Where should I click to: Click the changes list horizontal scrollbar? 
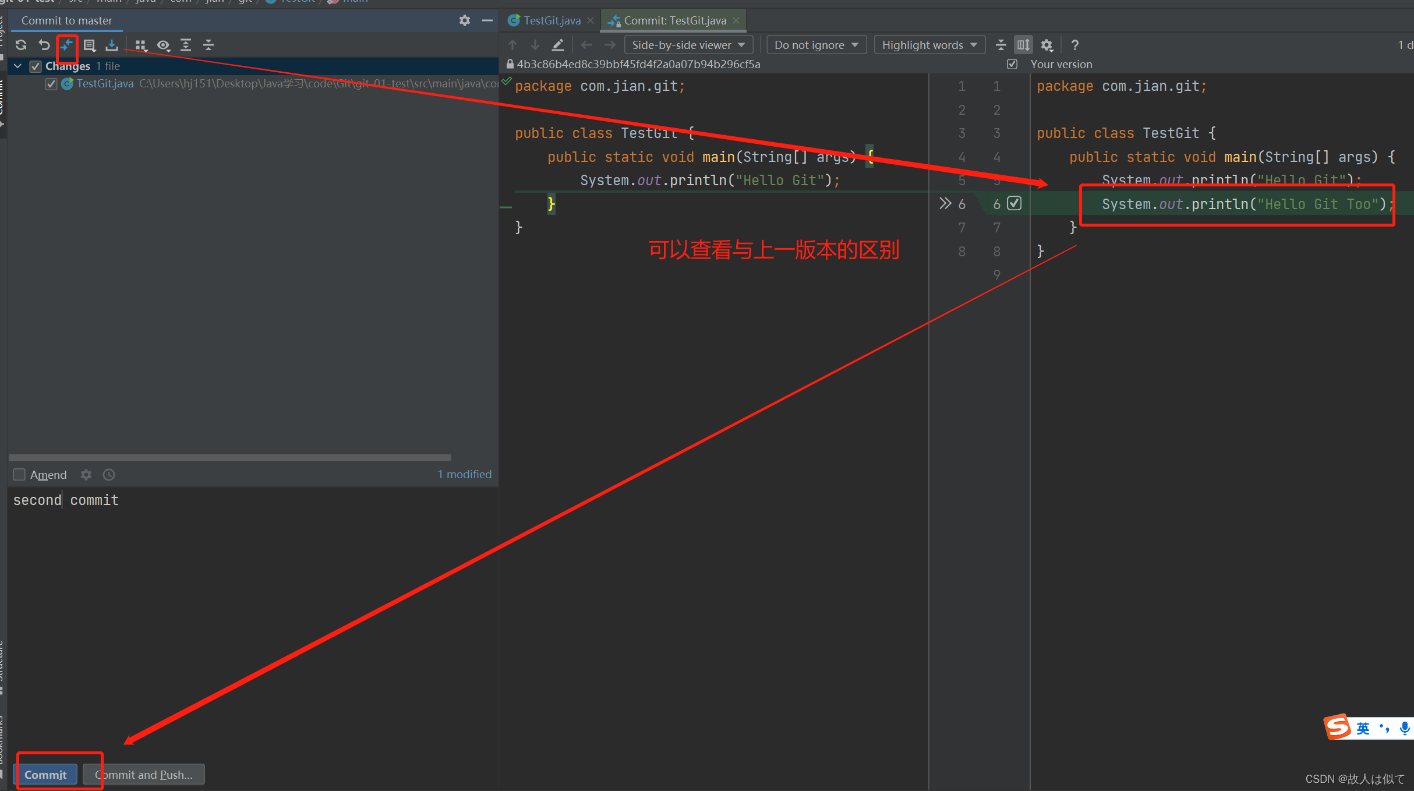tap(229, 458)
